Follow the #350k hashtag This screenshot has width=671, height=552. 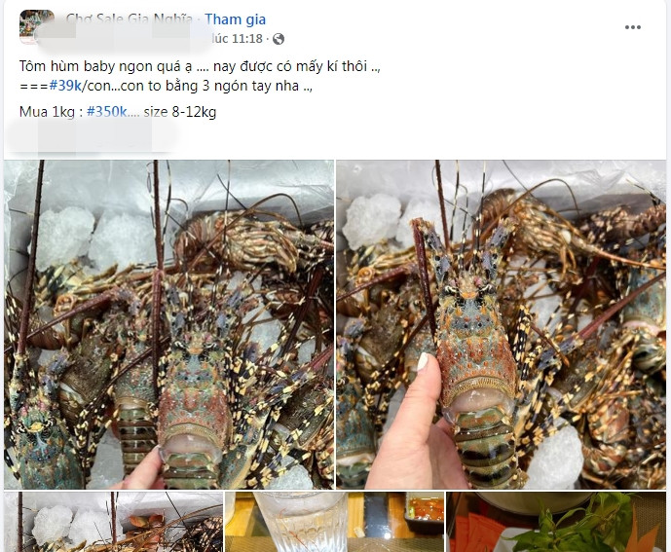(106, 112)
